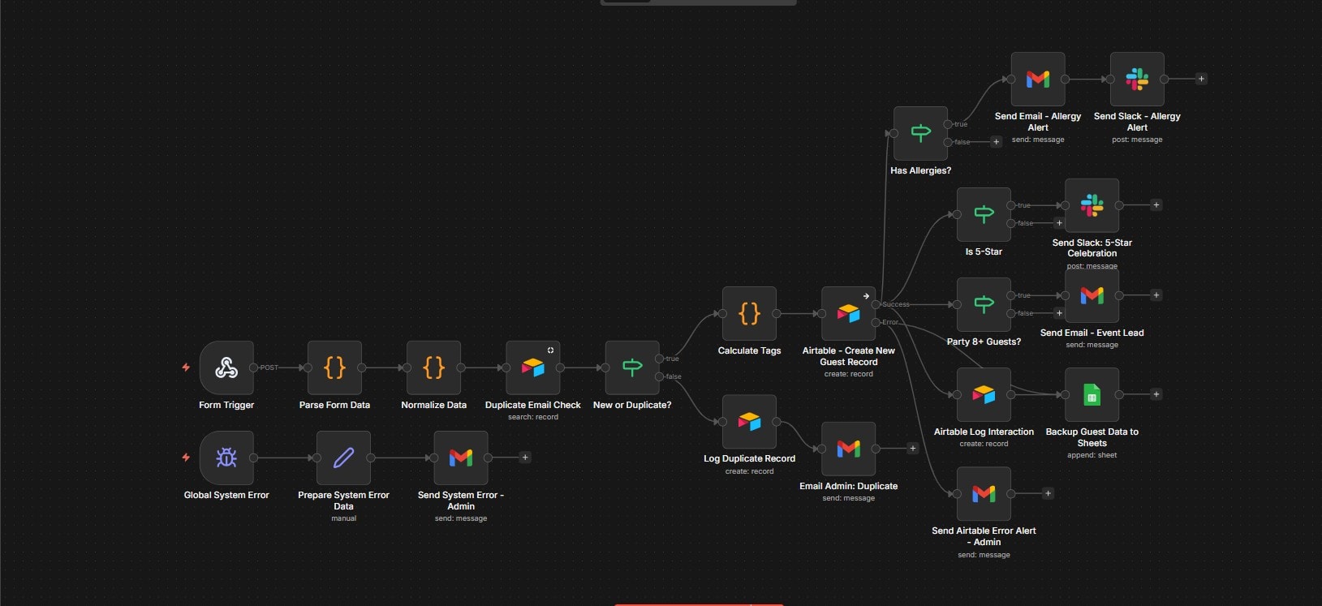This screenshot has width=1322, height=606.
Task: Open Backup Guest Data to Sheets node
Action: (x=1092, y=394)
